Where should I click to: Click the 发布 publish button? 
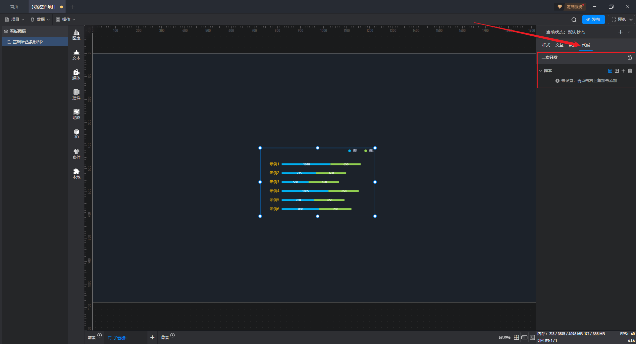593,20
